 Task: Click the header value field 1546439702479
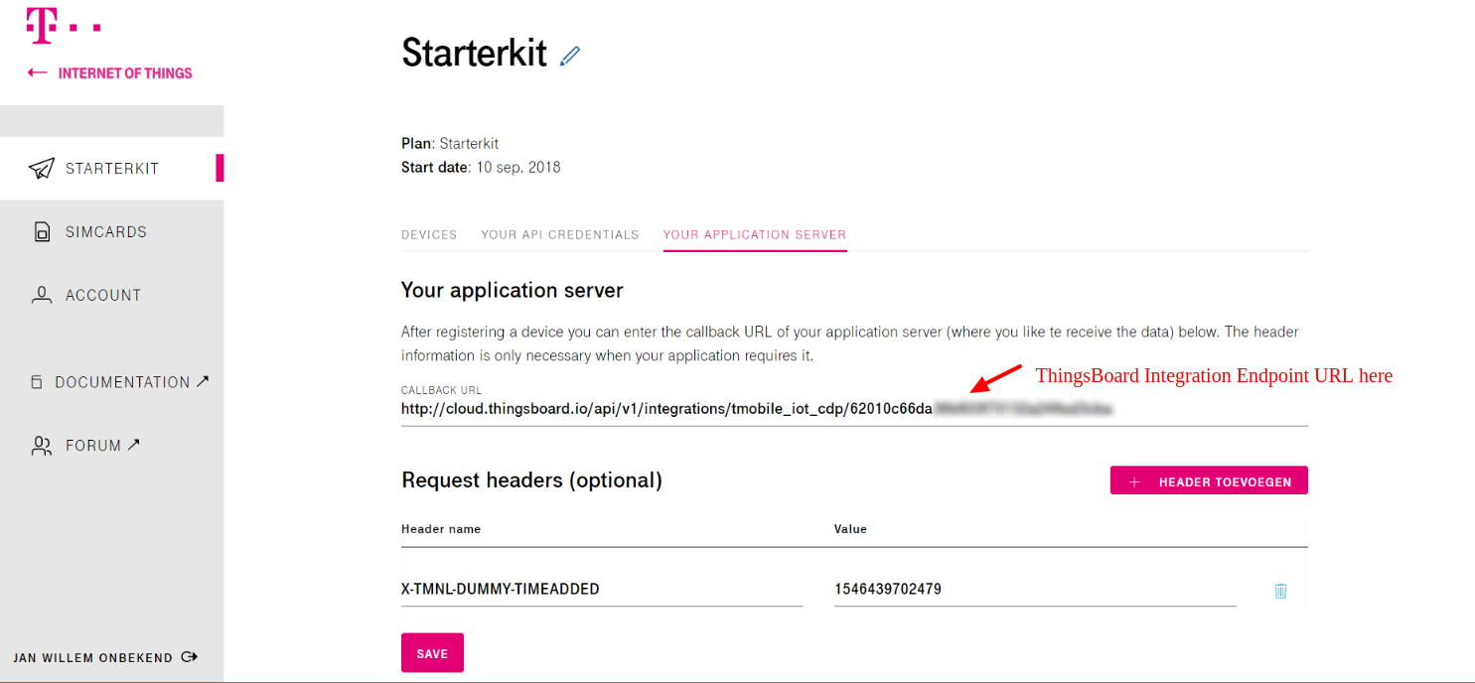1034,590
